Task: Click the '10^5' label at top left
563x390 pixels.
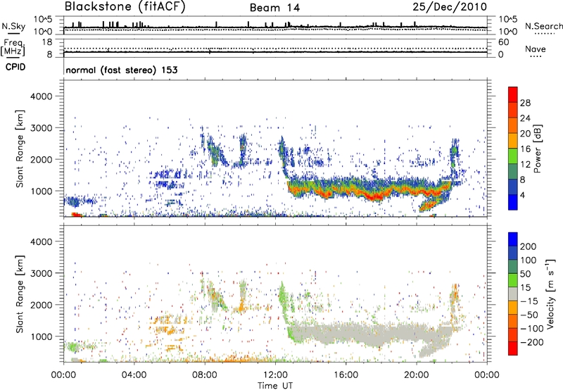Action: 43,19
